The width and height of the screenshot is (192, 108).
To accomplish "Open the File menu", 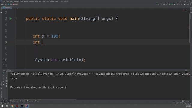I will (x=4, y=1).
